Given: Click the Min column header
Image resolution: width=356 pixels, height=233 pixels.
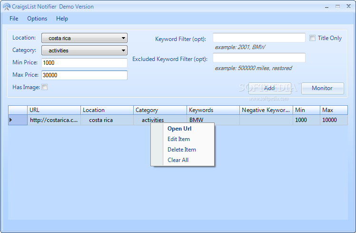Looking at the screenshot, I should pyautogui.click(x=307, y=110).
